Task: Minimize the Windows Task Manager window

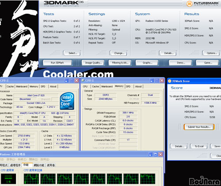Action: coord(150,154)
